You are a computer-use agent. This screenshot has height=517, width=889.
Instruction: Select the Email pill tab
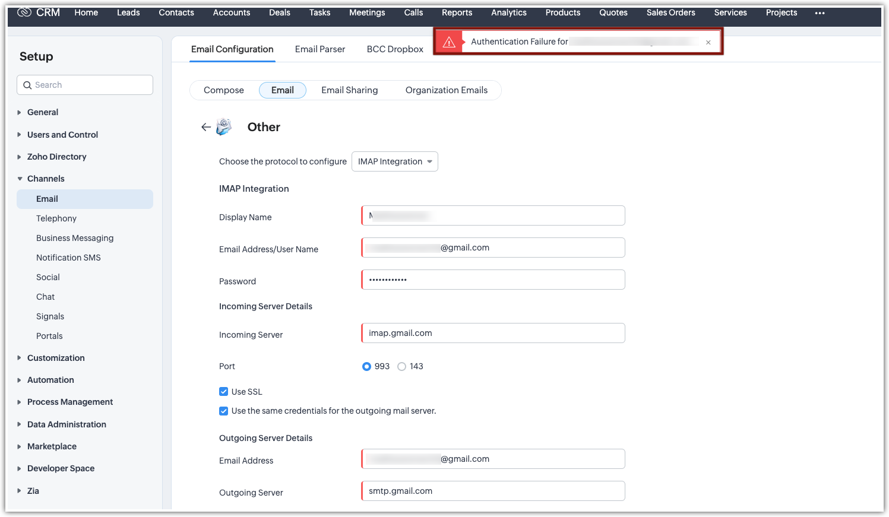[x=283, y=90]
